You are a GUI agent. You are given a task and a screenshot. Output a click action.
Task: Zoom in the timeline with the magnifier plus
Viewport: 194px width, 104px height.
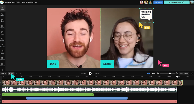(x=177, y=73)
